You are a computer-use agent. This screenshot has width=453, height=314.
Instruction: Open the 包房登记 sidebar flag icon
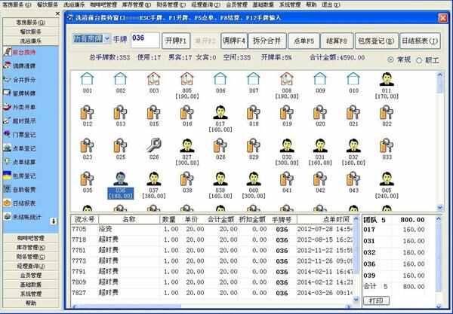(x=8, y=175)
